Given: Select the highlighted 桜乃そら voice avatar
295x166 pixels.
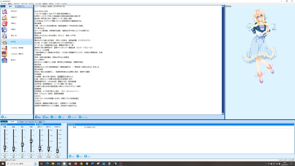Looking at the screenshot, I should click(5, 42).
